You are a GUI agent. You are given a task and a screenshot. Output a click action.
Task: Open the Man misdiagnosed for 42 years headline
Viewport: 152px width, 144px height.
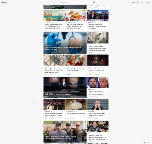coord(97,115)
